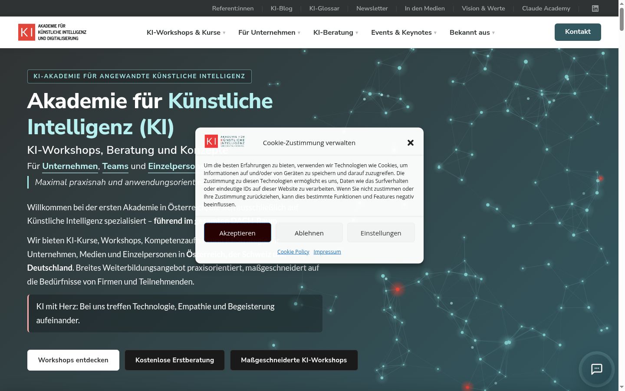Open the Impressum link
This screenshot has height=391, width=625.
click(x=327, y=252)
